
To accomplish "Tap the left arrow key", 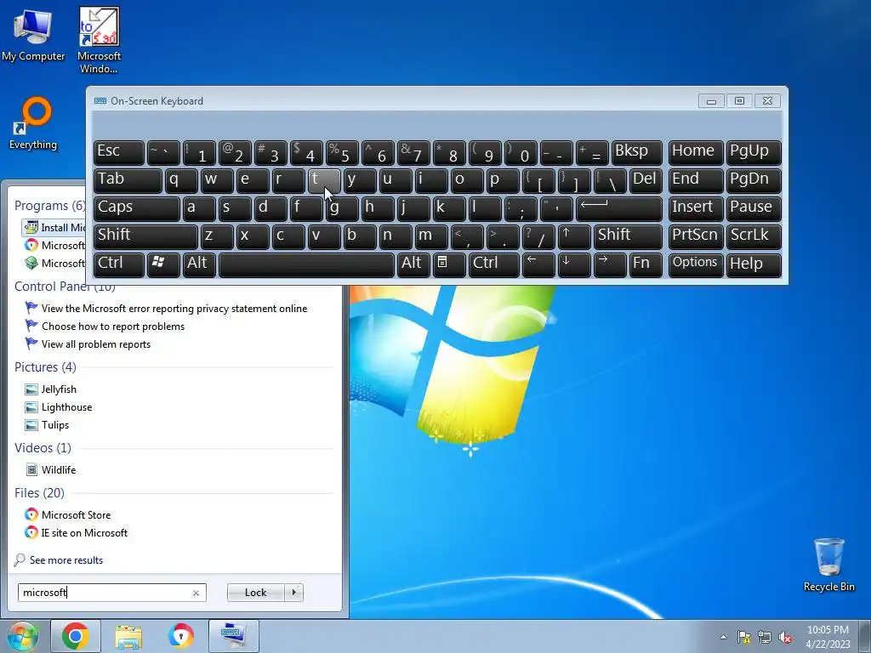I will coord(538,264).
